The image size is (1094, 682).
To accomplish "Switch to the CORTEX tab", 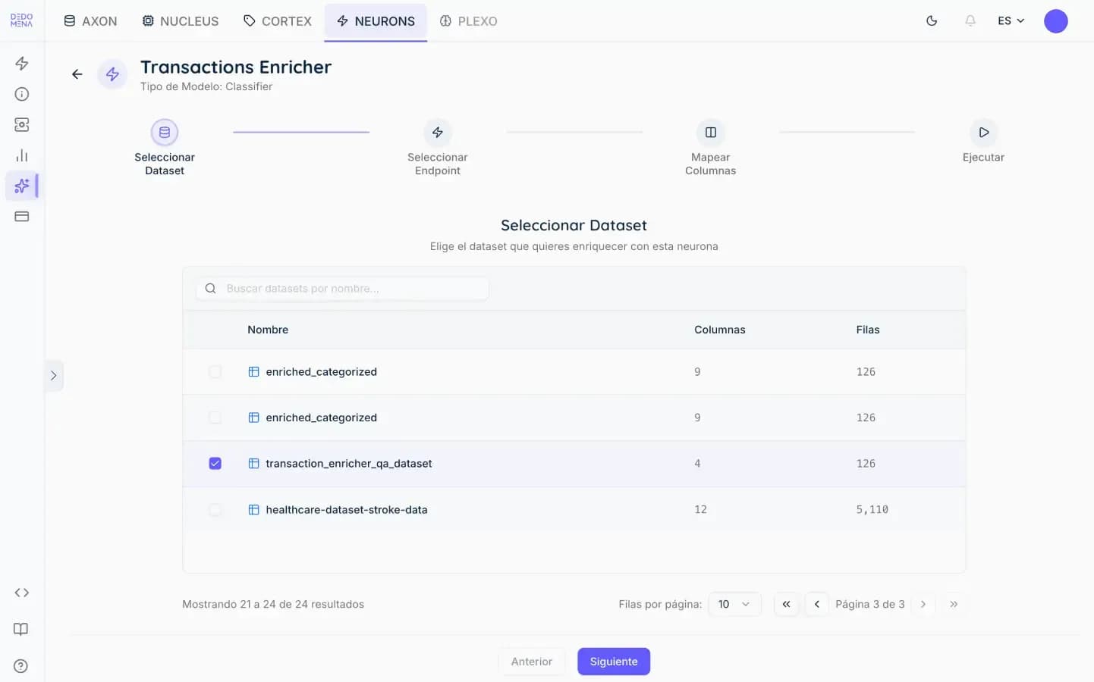I will (278, 21).
